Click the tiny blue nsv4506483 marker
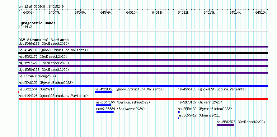This screenshot has width=277, height=137. coord(178,92)
